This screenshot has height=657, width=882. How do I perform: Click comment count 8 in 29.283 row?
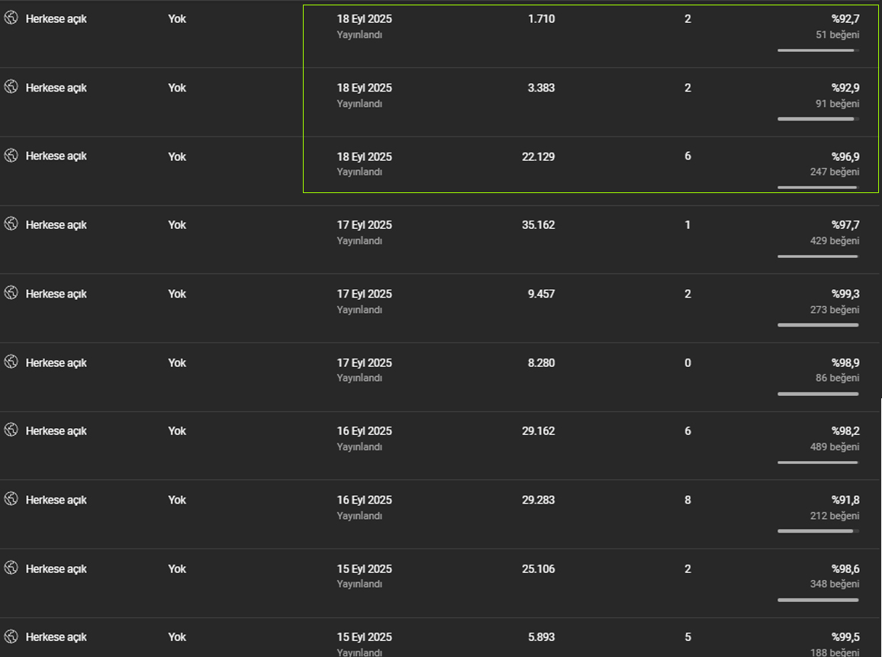(x=687, y=500)
